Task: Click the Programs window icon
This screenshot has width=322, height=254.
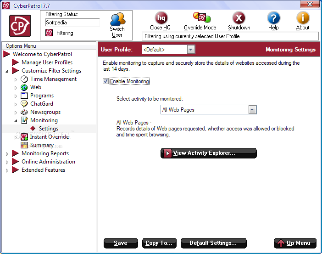Action: pyautogui.click(x=24, y=96)
